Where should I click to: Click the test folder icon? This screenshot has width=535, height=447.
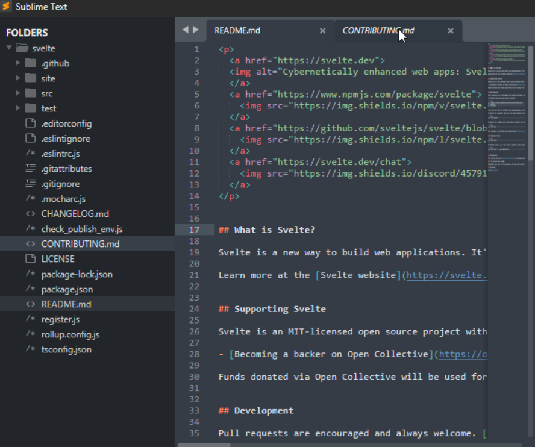[30, 108]
